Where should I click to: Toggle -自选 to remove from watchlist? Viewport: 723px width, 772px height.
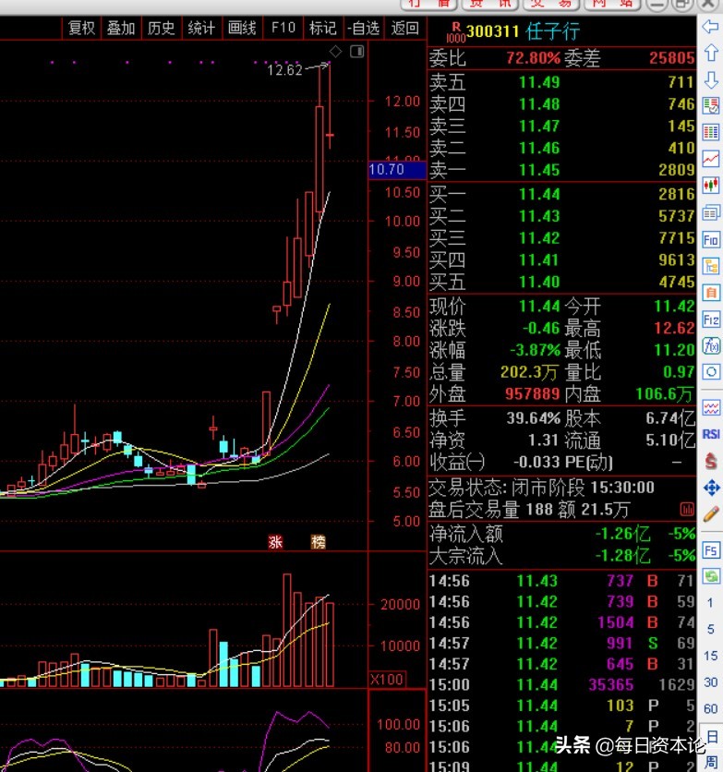pos(363,28)
